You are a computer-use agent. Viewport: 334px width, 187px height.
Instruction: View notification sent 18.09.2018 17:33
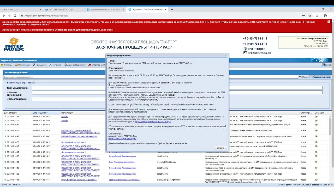(316, 117)
